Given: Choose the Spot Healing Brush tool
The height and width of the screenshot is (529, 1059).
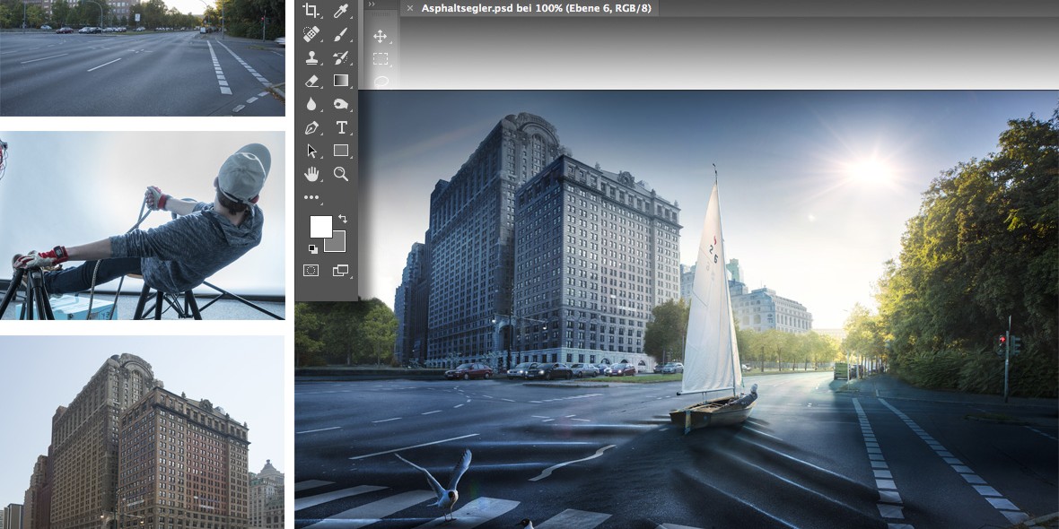Looking at the screenshot, I should (311, 34).
